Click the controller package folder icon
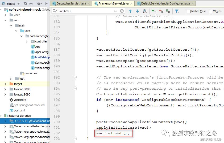 tap(33, 41)
